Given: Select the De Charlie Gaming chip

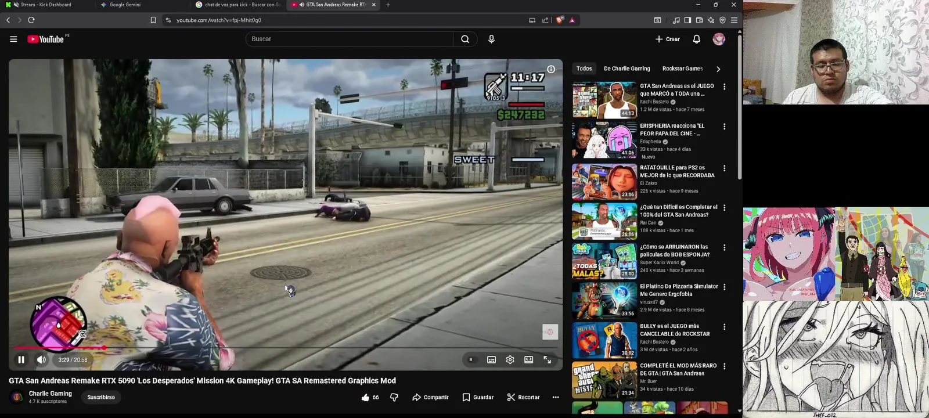Looking at the screenshot, I should pos(627,69).
